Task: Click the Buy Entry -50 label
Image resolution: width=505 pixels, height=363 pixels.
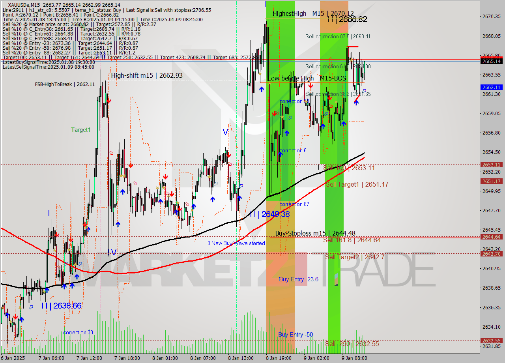Action: click(x=296, y=335)
